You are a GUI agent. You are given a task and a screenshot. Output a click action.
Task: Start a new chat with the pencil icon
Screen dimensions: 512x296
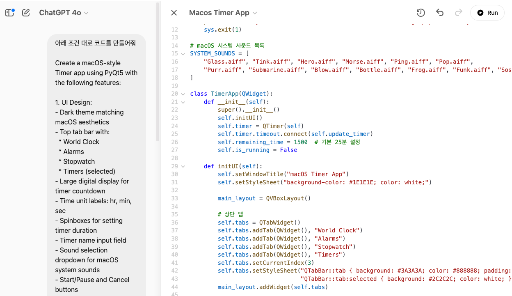[26, 13]
